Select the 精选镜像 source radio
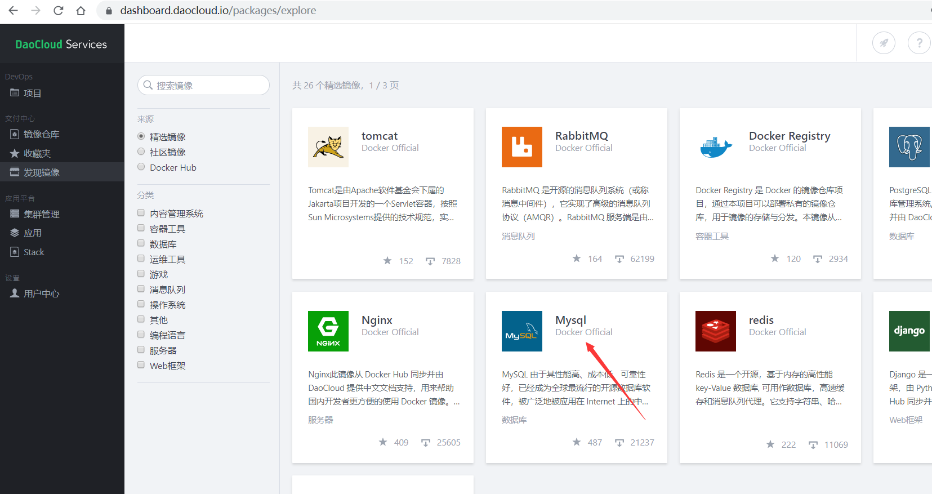932x494 pixels. point(141,136)
